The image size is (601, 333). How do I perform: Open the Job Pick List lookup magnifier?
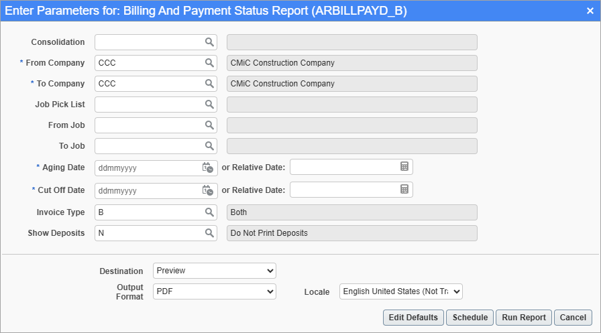pyautogui.click(x=209, y=104)
